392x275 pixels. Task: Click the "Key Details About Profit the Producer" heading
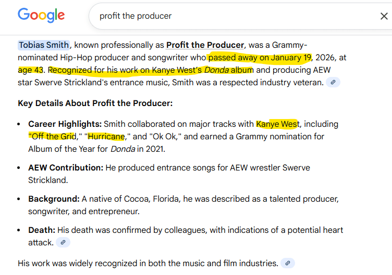tap(95, 103)
